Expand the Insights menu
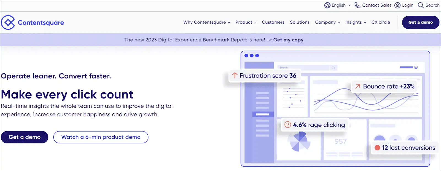441x171 pixels. (x=356, y=22)
